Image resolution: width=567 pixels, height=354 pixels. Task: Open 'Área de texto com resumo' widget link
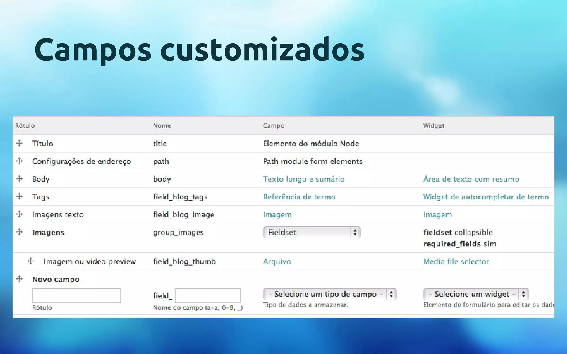[471, 179]
